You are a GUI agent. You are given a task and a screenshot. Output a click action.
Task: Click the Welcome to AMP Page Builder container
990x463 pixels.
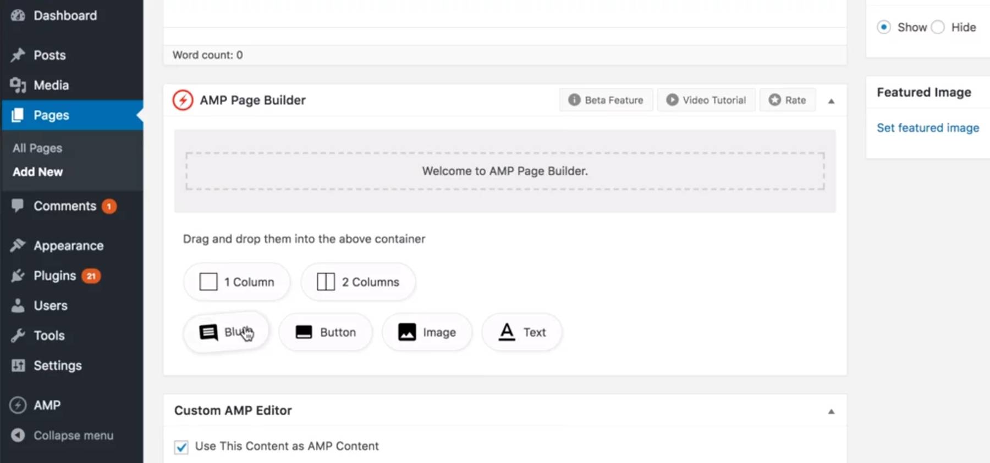click(x=505, y=171)
